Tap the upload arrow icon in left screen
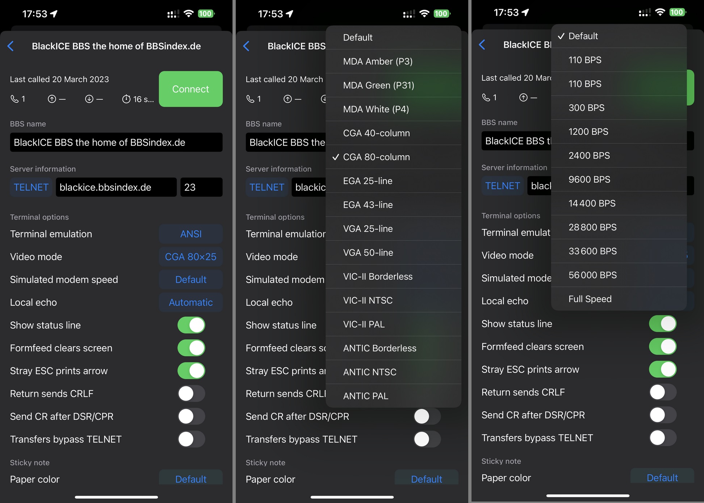This screenshot has width=704, height=503. click(x=52, y=99)
